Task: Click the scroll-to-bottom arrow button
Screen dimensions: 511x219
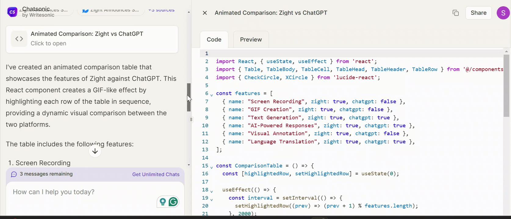Action: click(95, 151)
